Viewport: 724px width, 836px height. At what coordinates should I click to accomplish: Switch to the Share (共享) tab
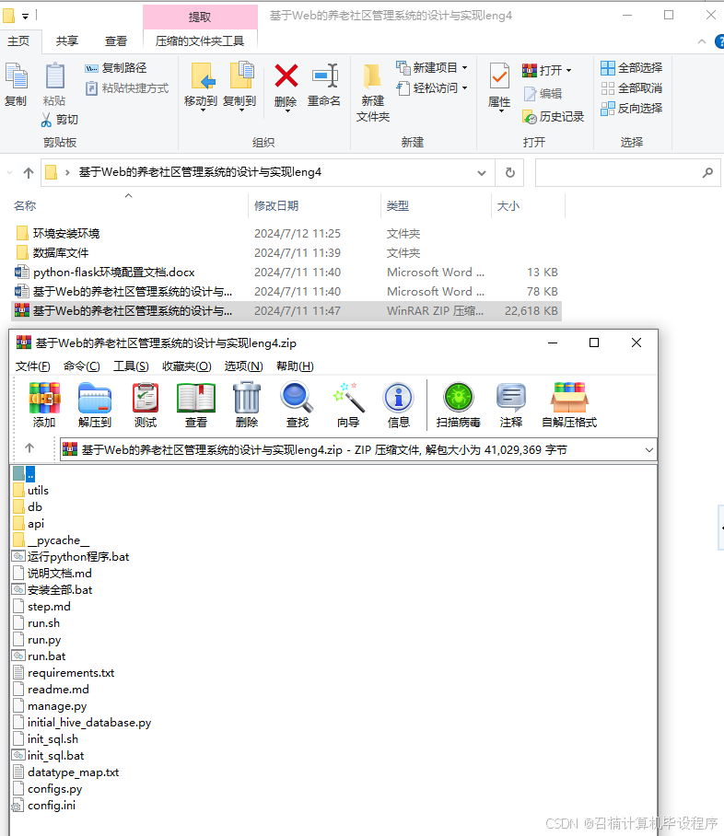point(67,41)
